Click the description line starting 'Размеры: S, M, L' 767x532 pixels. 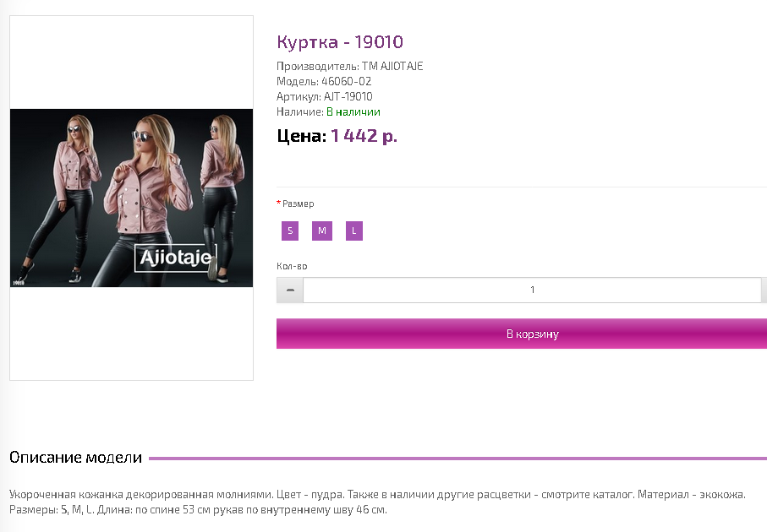(198, 510)
